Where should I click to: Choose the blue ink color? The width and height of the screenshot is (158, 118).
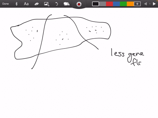coord(116,4)
